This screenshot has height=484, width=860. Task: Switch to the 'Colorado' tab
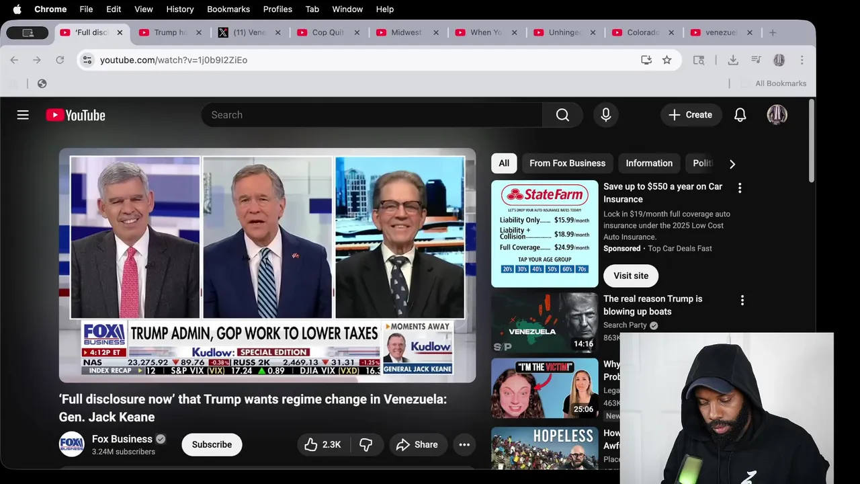pos(643,32)
